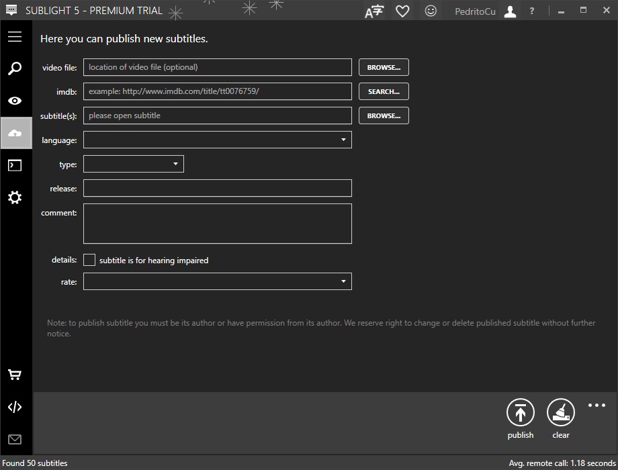Open the console terminal icon in sidebar
This screenshot has height=470, width=618.
(15, 165)
